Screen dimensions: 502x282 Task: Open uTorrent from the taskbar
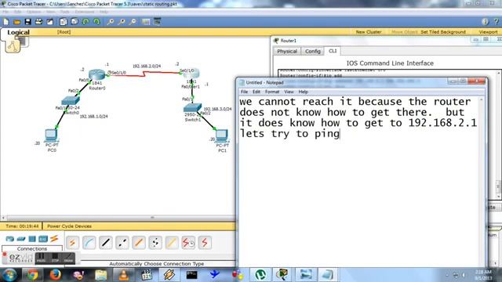coord(260,275)
